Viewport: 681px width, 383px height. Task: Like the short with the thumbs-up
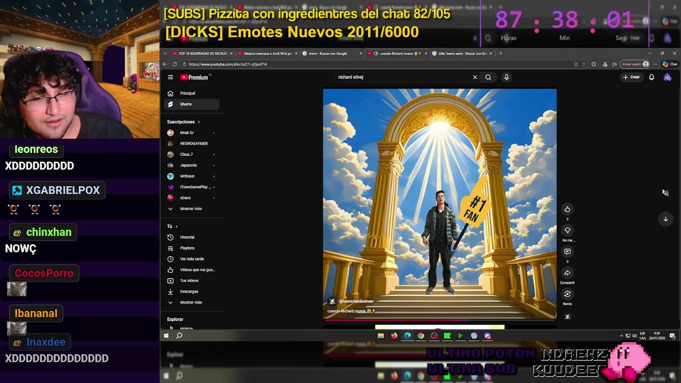click(567, 209)
